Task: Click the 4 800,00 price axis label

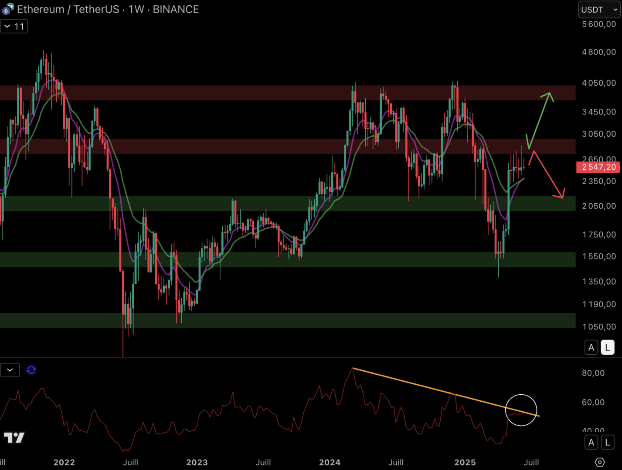Action: [599, 52]
